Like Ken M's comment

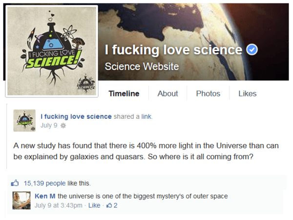(94, 205)
